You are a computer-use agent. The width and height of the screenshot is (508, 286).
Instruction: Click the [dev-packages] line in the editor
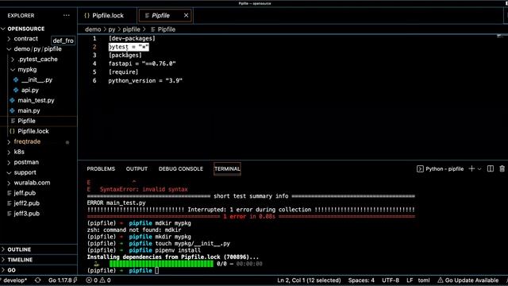pyautogui.click(x=132, y=38)
